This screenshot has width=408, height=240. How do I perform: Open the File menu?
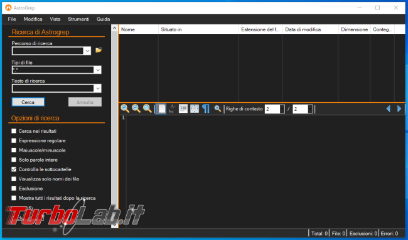(12, 19)
